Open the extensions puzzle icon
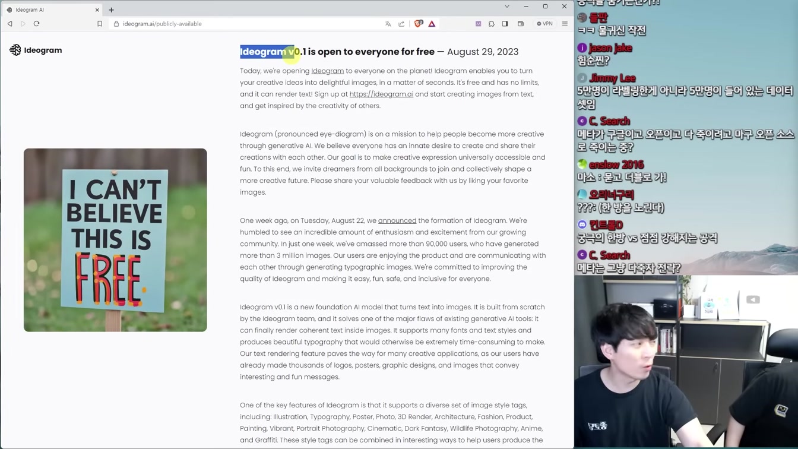This screenshot has height=449, width=798. tap(492, 24)
